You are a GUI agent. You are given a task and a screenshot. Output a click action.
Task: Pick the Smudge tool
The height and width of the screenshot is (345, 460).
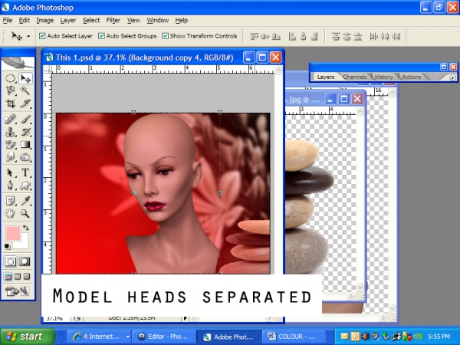coord(11,157)
